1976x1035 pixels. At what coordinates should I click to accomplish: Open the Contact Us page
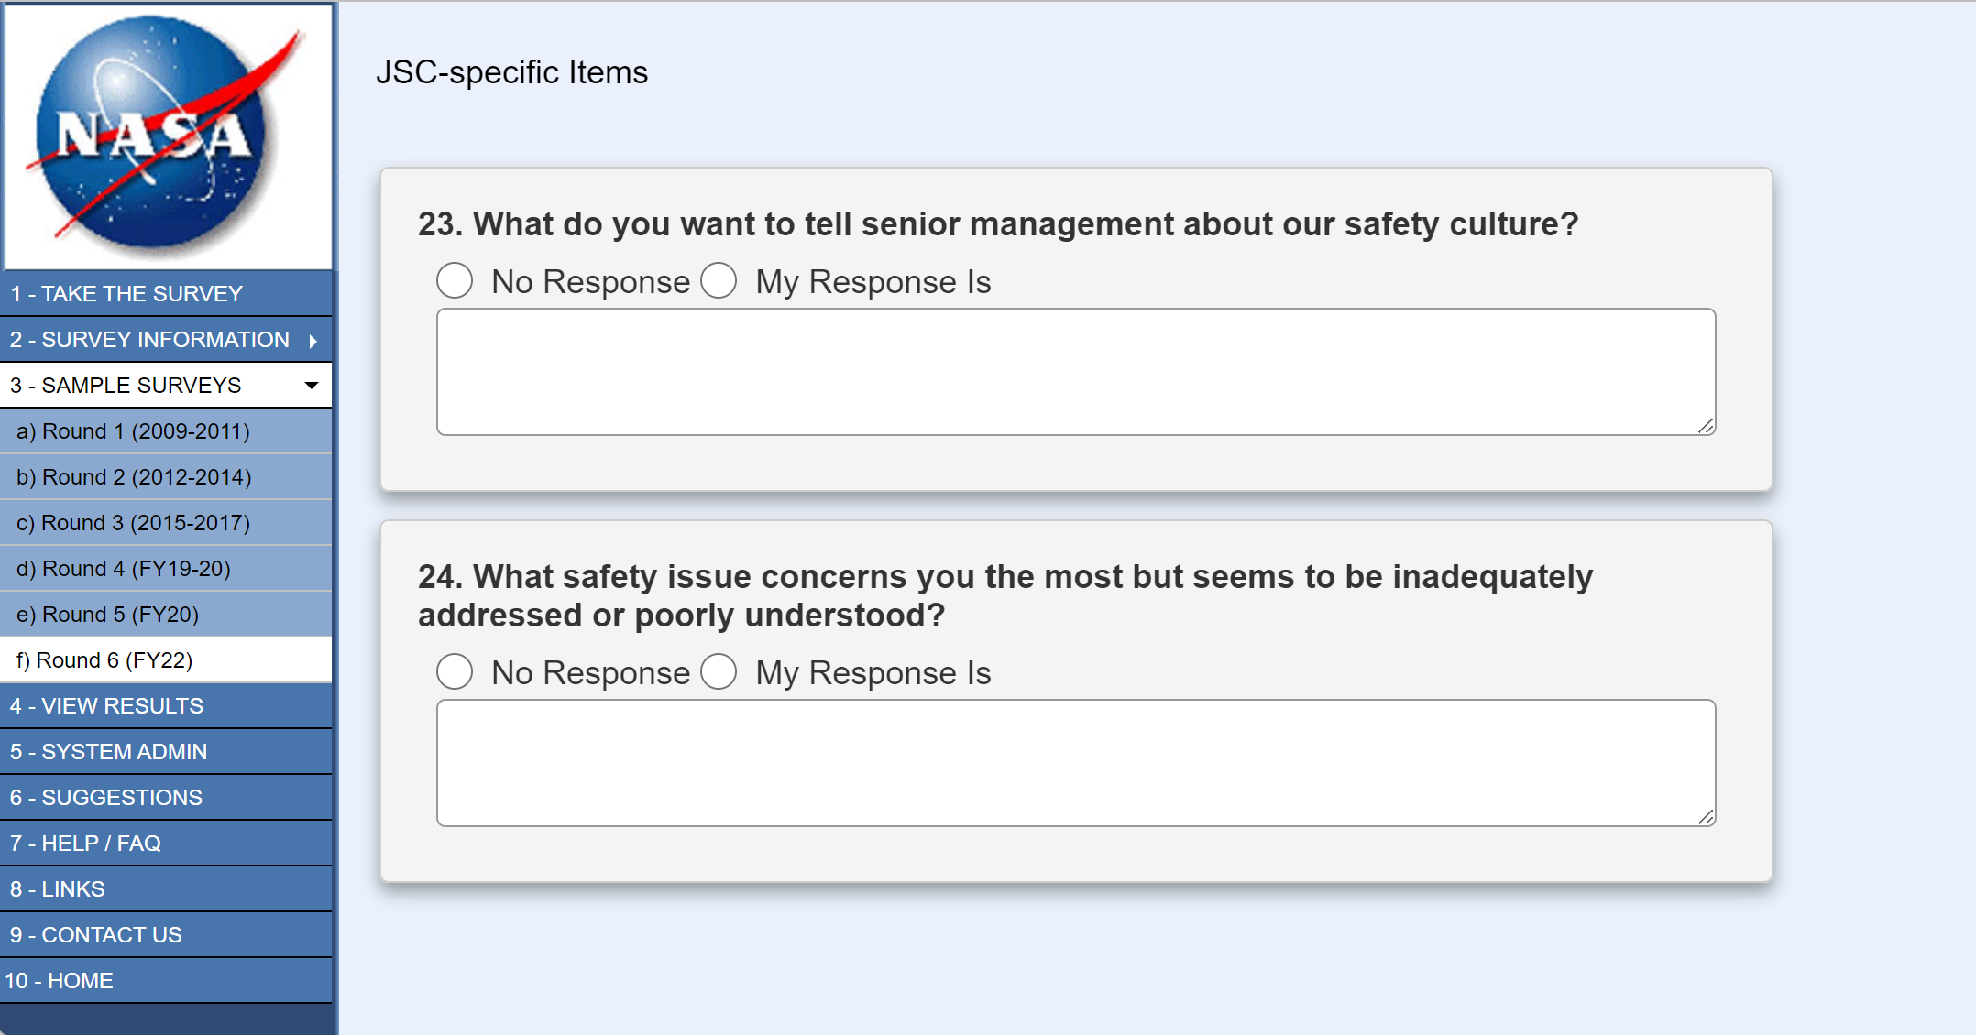[96, 935]
